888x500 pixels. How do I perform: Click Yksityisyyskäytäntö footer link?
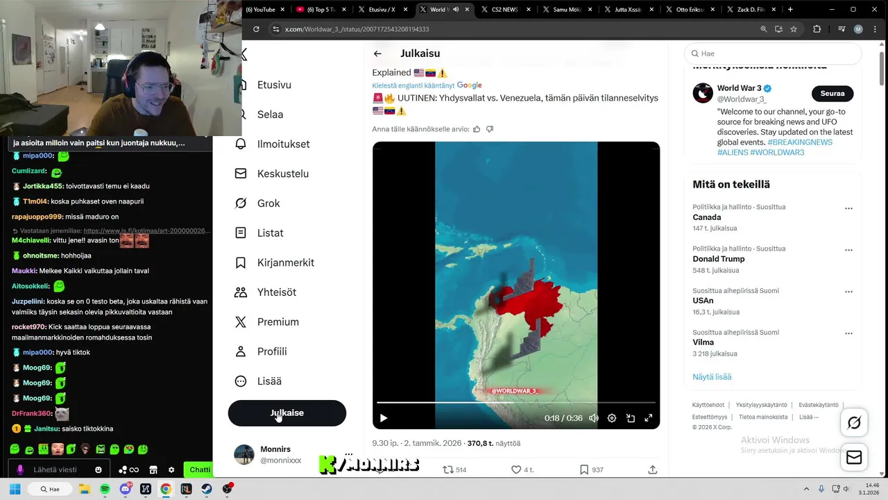click(x=761, y=406)
